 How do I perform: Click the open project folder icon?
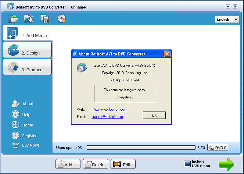click(29, 19)
